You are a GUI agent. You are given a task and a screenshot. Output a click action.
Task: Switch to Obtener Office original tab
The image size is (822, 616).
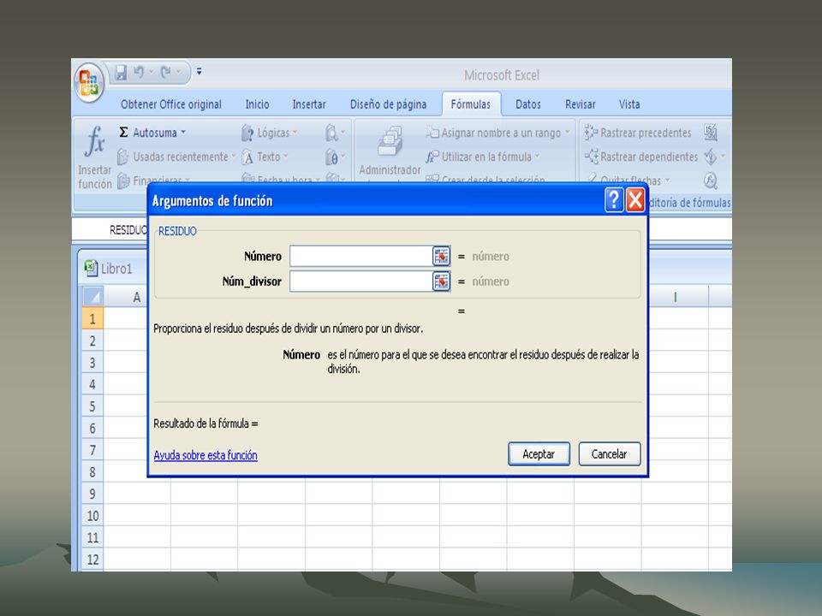coord(171,104)
